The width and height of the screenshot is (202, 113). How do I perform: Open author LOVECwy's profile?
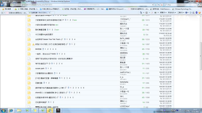point(125,106)
